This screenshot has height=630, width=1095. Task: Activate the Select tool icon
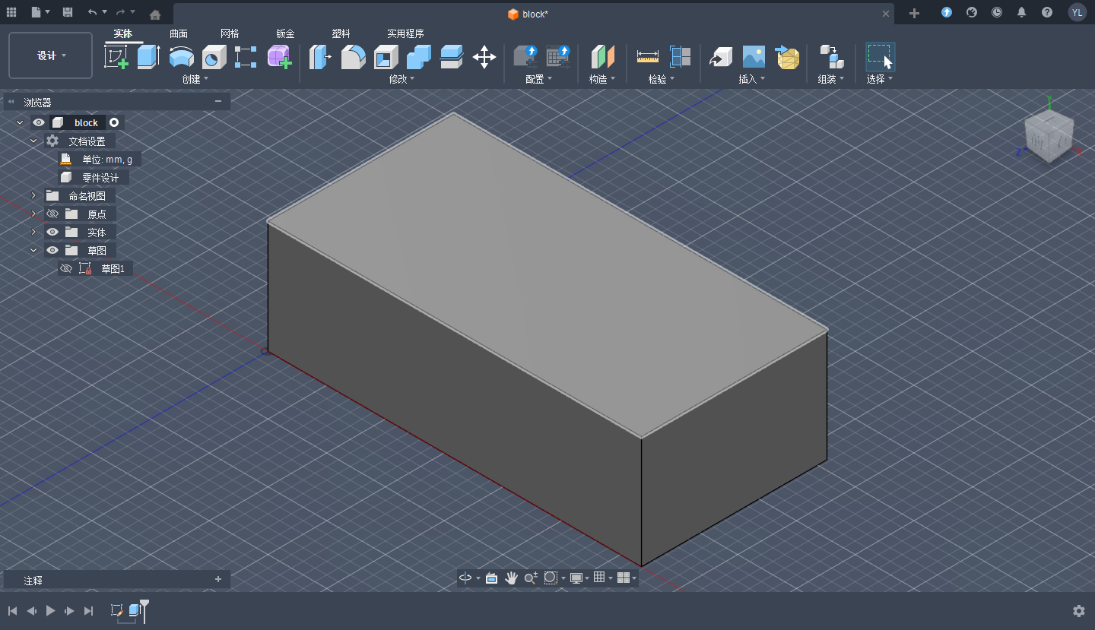pyautogui.click(x=880, y=57)
